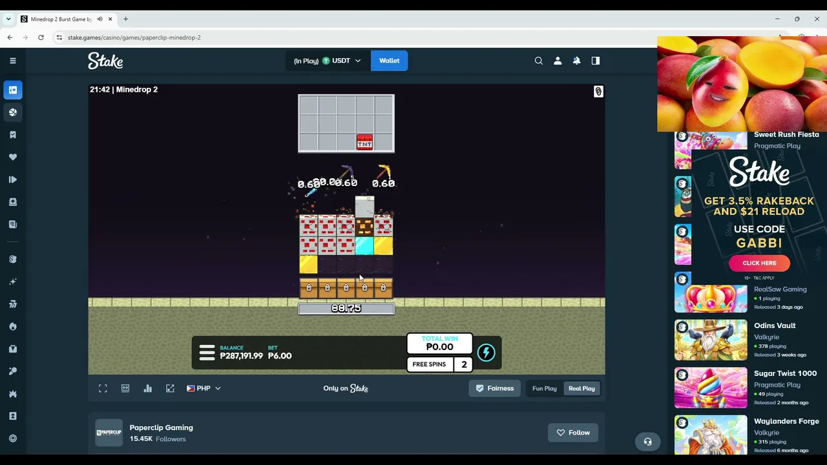Enable theatre mode for the game
The image size is (827, 465).
(x=125, y=388)
